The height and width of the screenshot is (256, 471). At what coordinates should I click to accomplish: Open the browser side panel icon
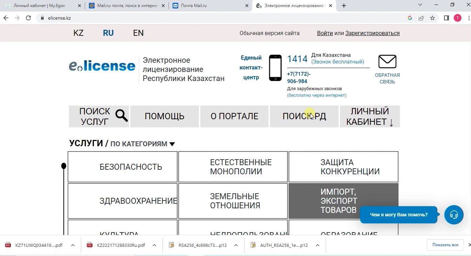(446, 18)
